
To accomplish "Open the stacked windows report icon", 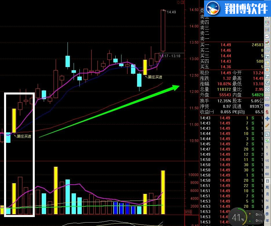I will [267, 50].
